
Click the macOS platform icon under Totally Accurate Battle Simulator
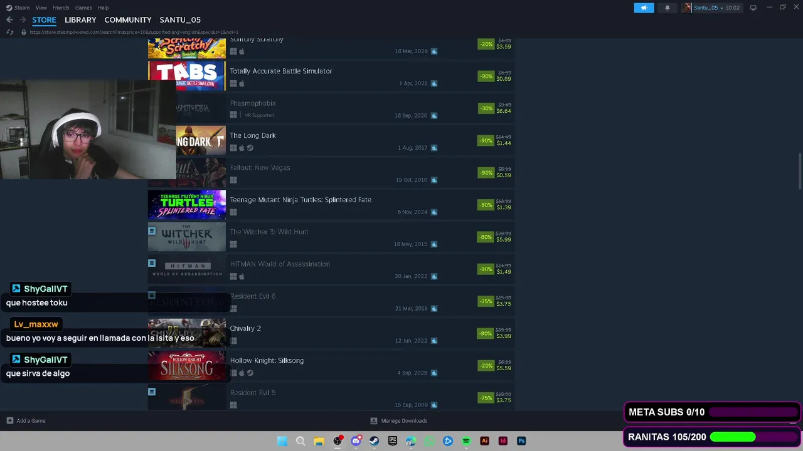242,83
